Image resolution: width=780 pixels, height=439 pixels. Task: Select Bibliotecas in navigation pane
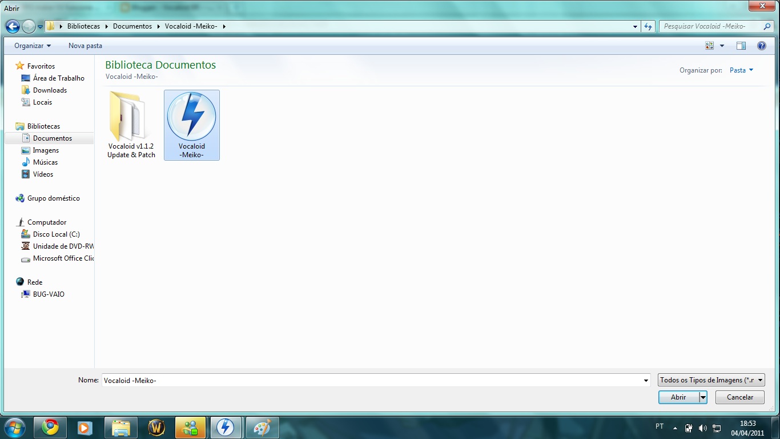43,126
